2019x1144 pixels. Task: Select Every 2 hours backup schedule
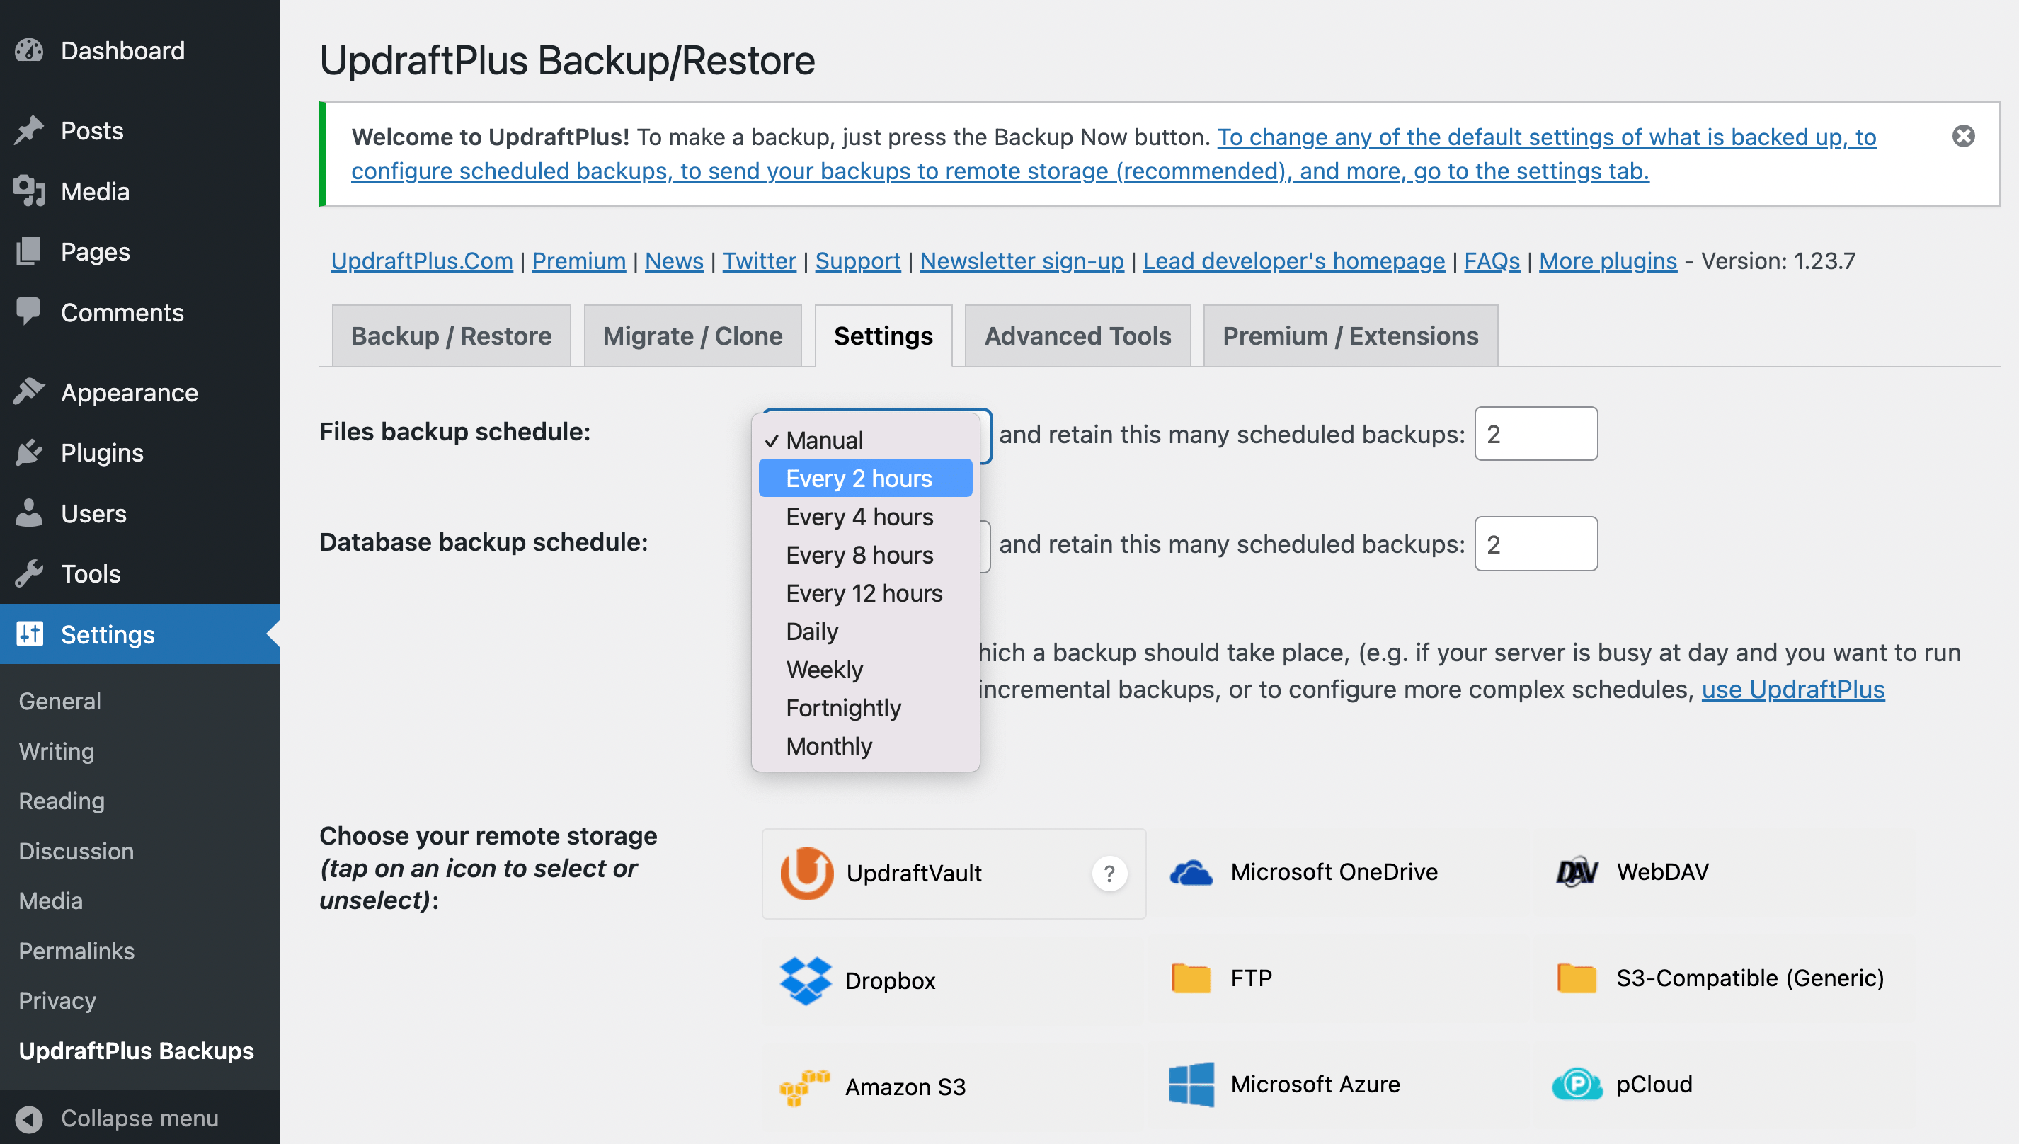pos(859,477)
